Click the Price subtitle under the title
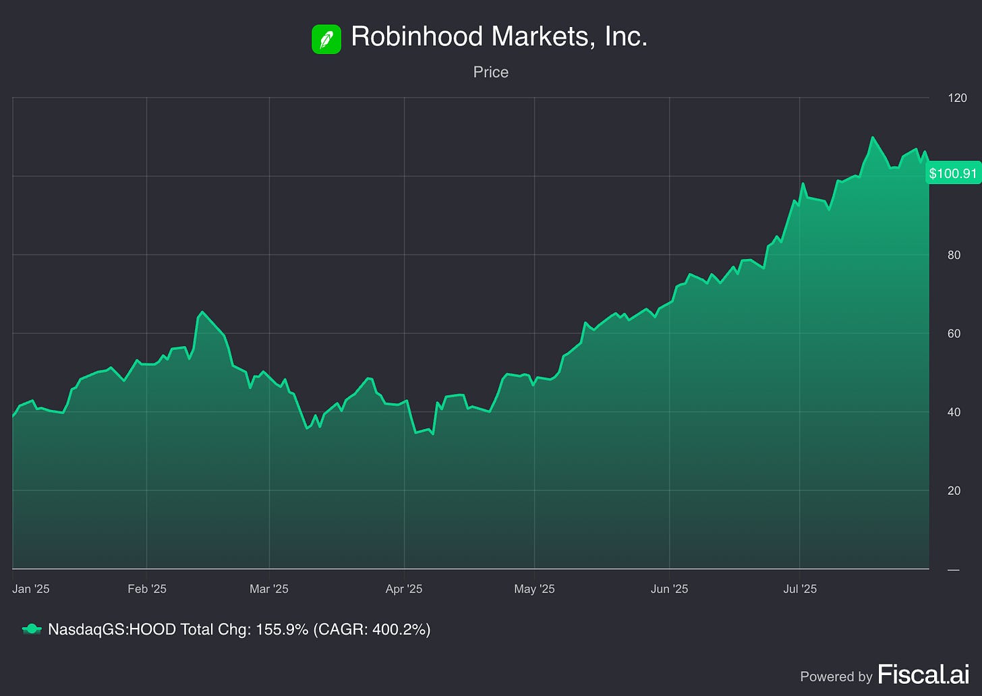Viewport: 982px width, 696px height. coord(491,72)
